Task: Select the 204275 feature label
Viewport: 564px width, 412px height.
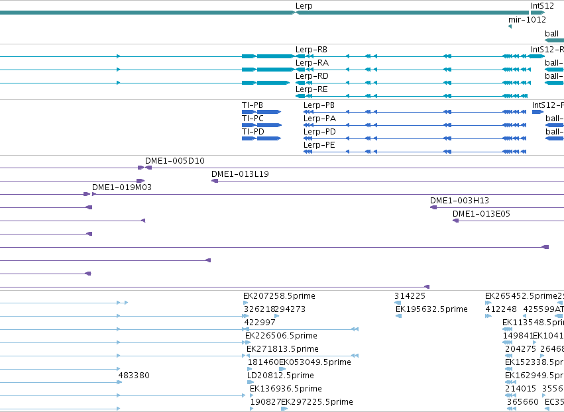Action: 520,350
